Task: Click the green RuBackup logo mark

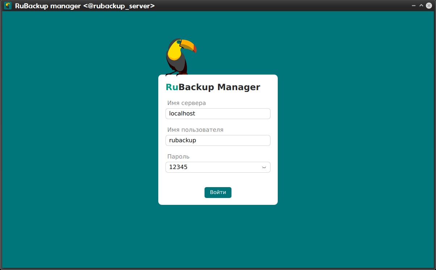Action: tap(171, 87)
